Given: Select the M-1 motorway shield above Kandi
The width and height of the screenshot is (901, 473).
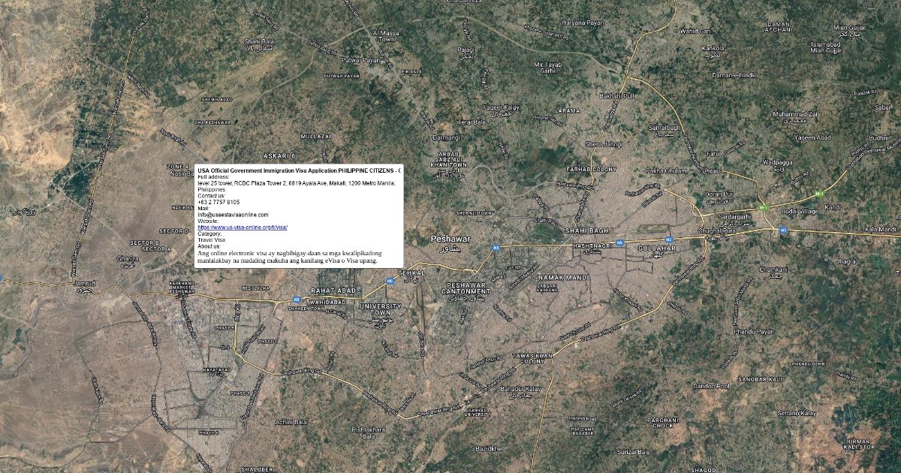Looking at the screenshot, I should (821, 193).
